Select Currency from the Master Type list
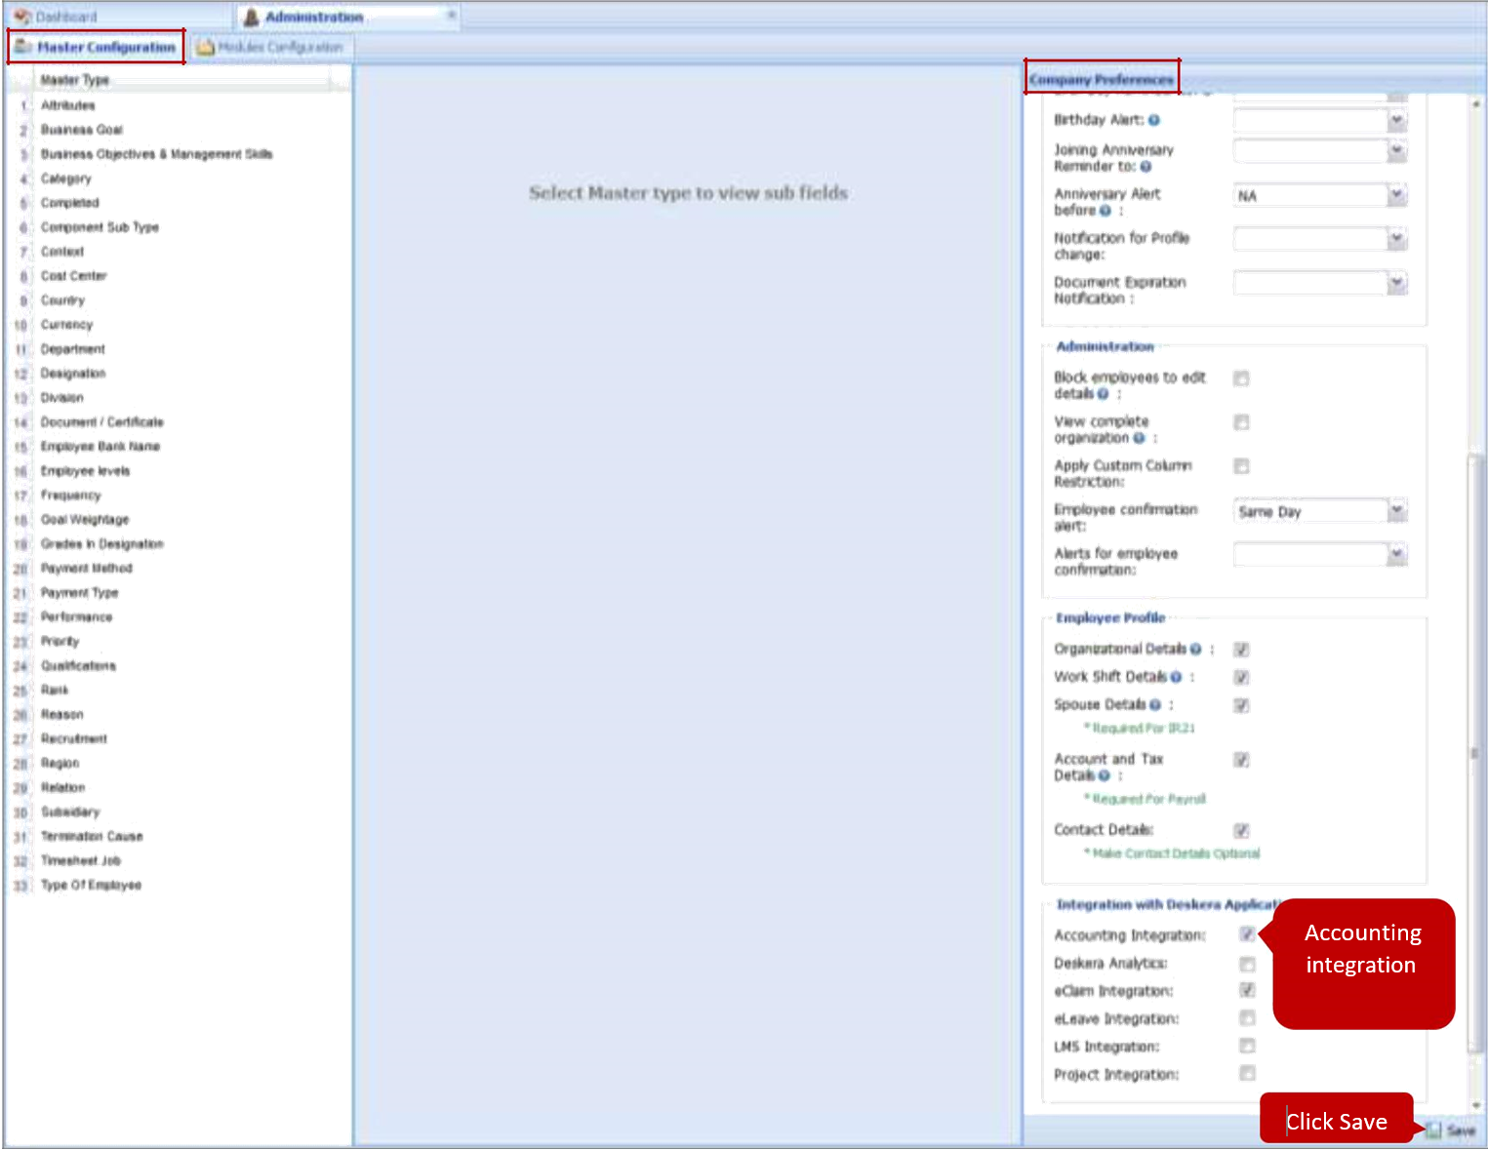The image size is (1488, 1150). click(66, 324)
